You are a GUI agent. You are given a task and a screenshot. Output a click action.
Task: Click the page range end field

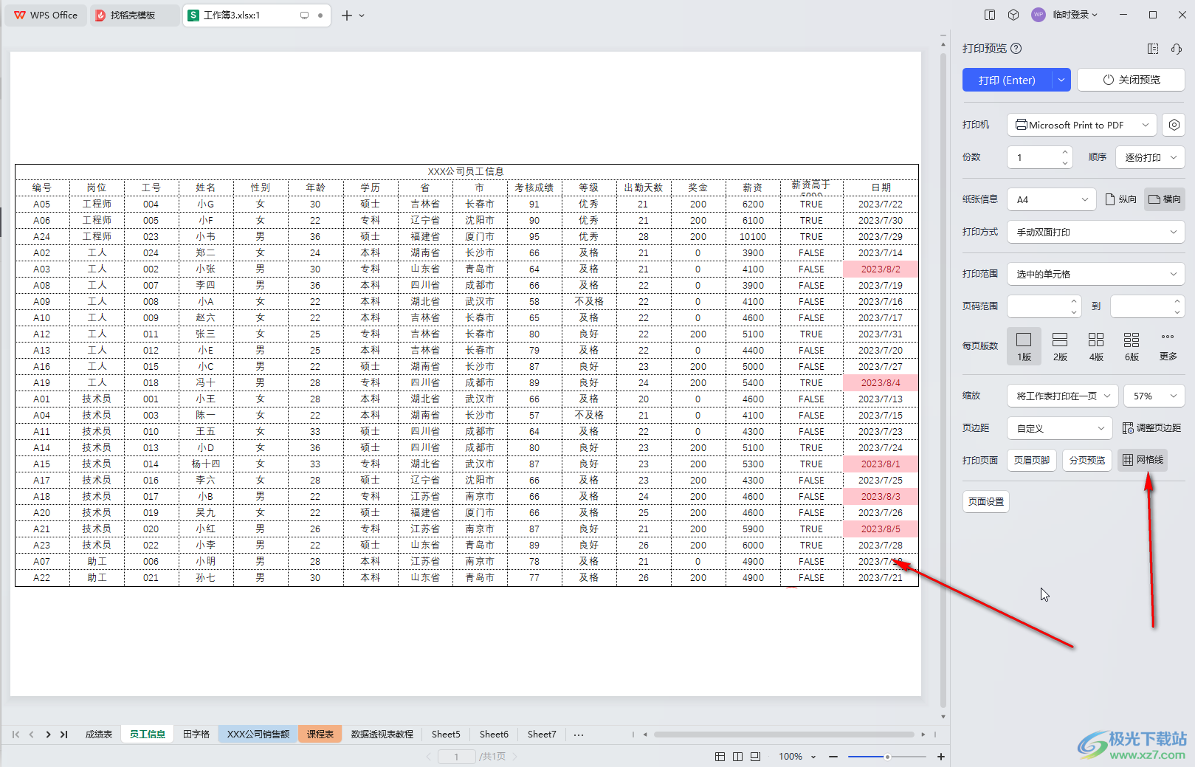[x=1147, y=306]
